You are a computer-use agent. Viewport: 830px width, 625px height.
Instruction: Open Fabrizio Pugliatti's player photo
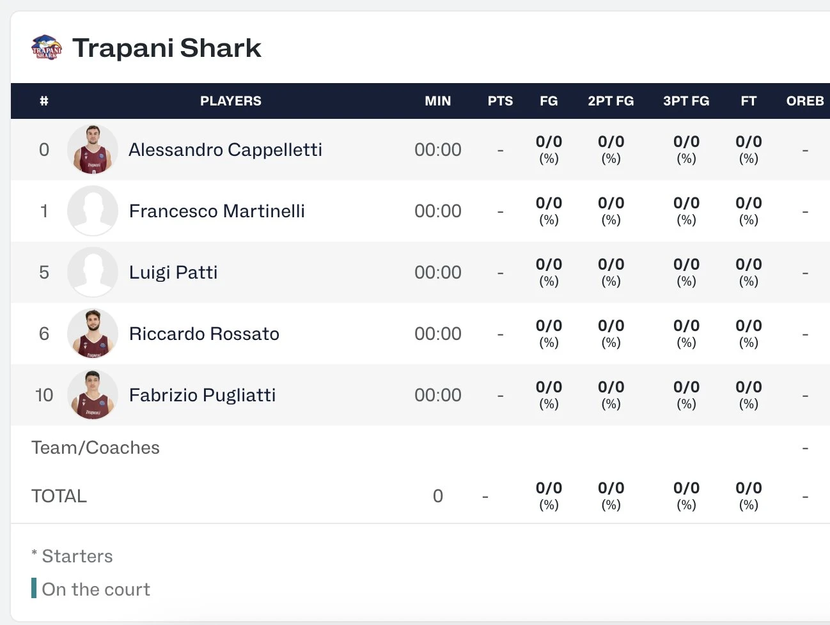[x=93, y=395]
